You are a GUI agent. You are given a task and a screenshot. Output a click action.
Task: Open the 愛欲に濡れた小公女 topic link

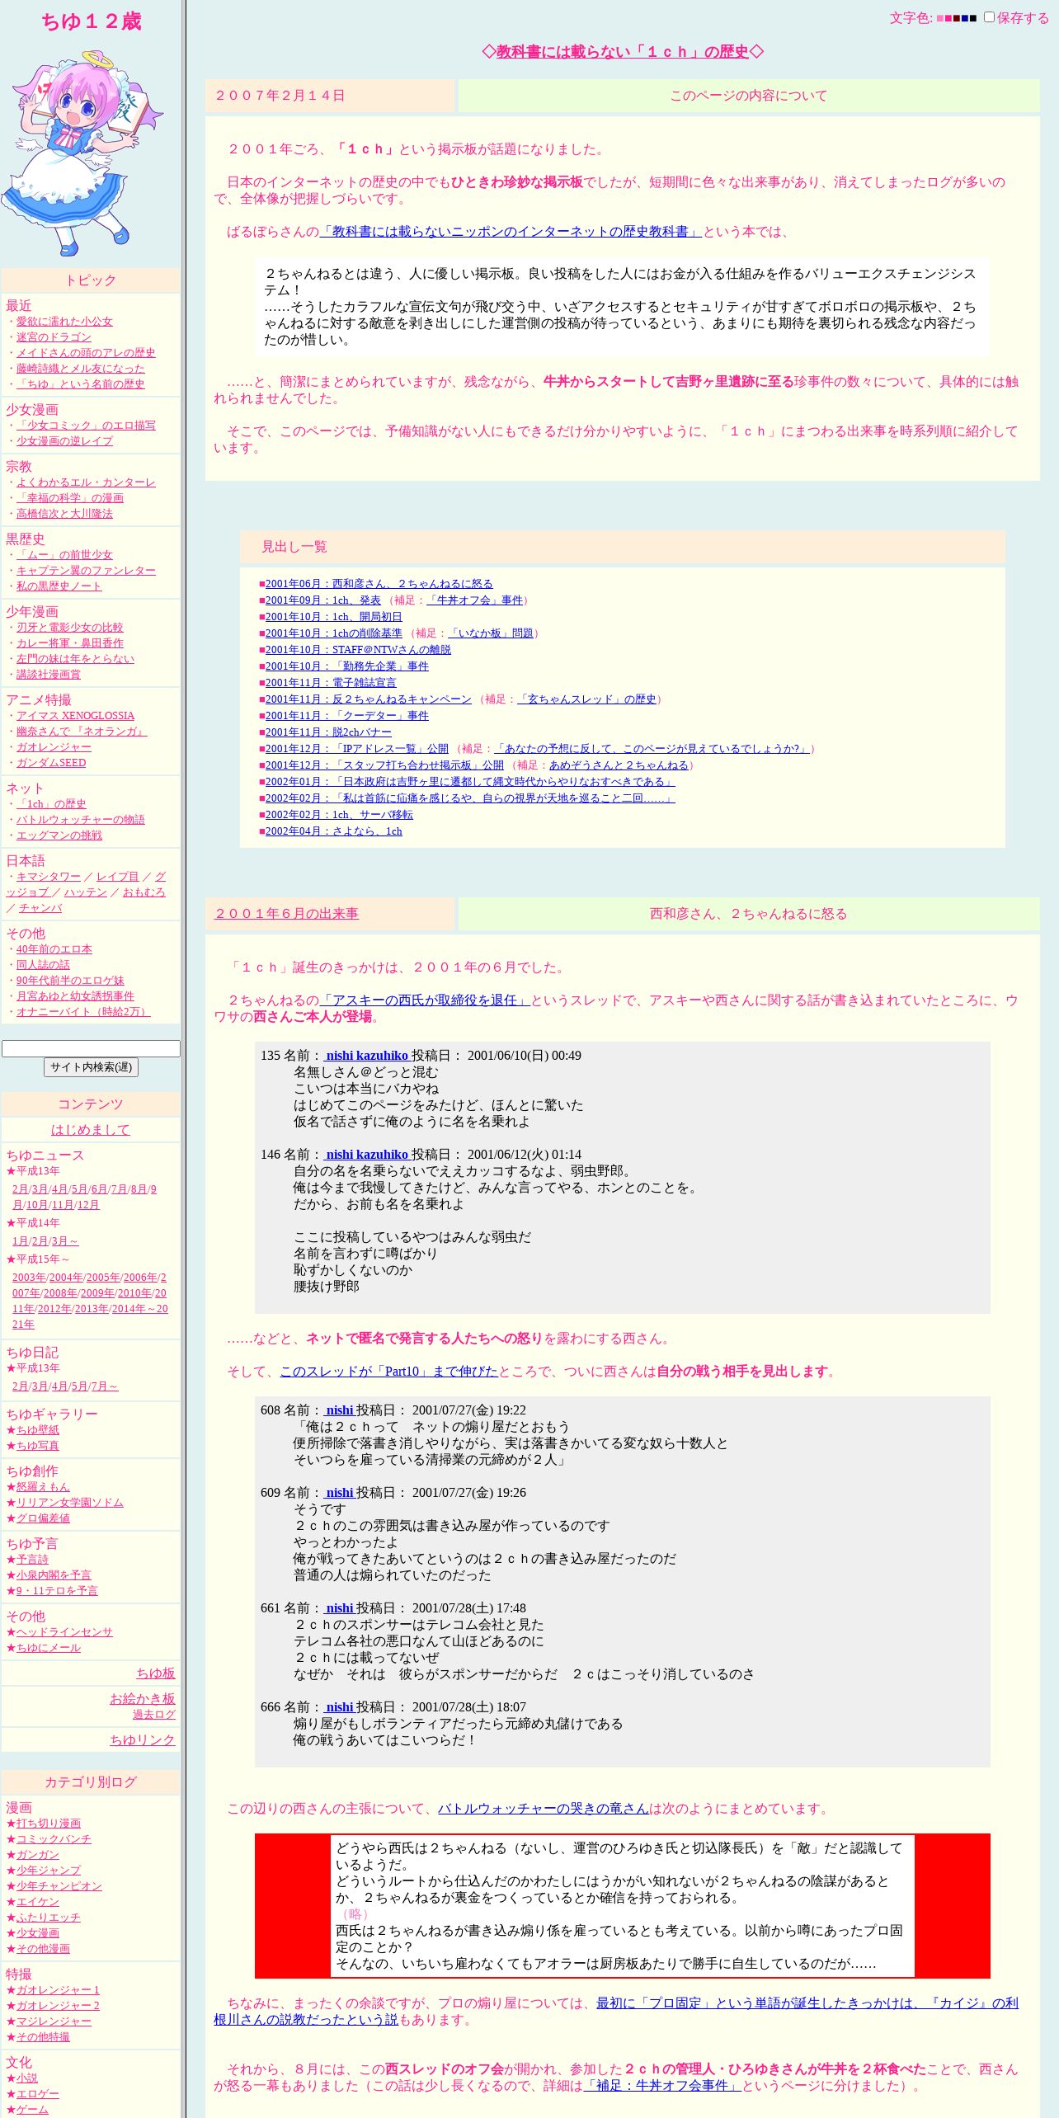coord(64,322)
